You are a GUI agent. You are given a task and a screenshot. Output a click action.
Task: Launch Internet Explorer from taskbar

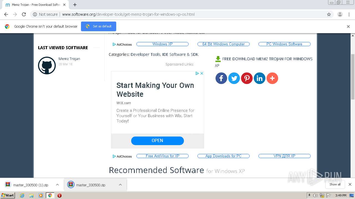pyautogui.click(x=22, y=195)
